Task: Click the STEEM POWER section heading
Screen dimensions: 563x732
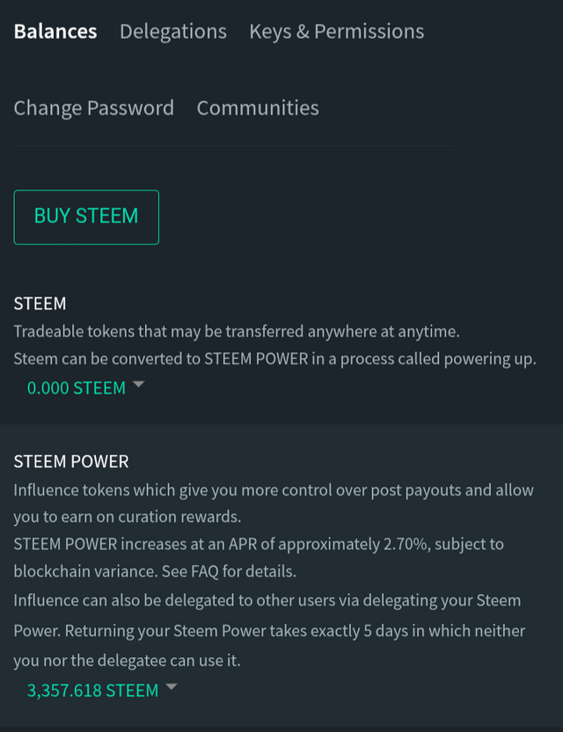Action: click(x=71, y=461)
